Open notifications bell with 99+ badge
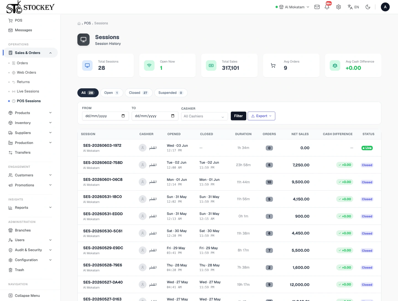The image size is (398, 301). tap(327, 7)
